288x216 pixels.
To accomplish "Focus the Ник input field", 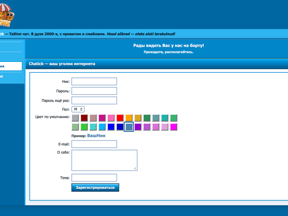I will [x=94, y=81].
